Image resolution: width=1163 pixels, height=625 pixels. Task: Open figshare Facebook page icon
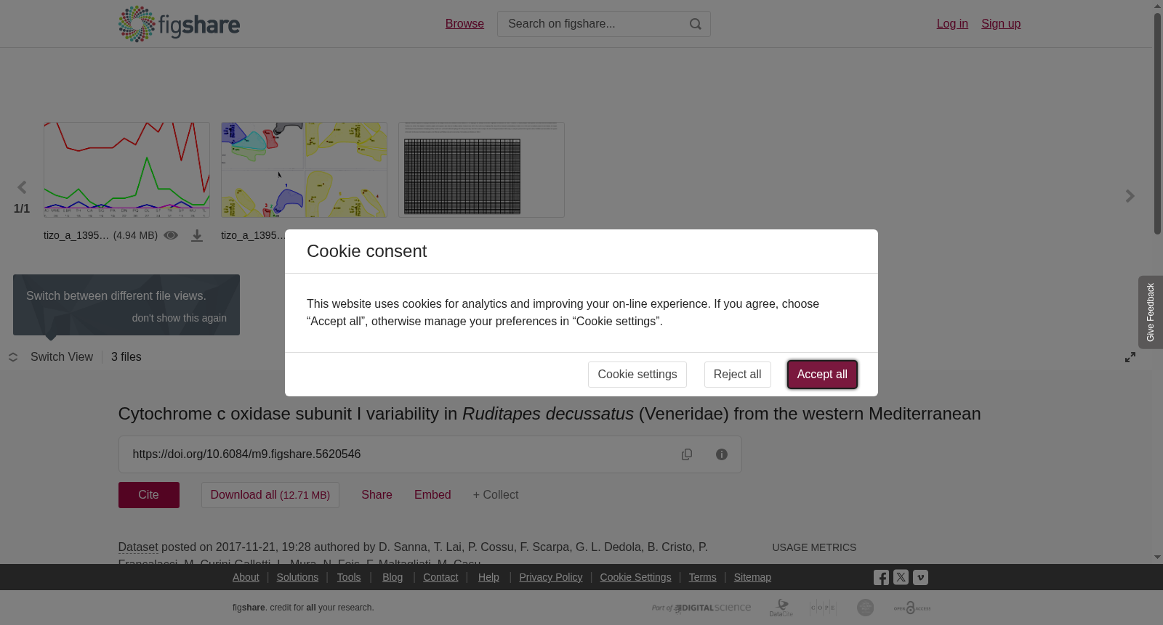[881, 578]
